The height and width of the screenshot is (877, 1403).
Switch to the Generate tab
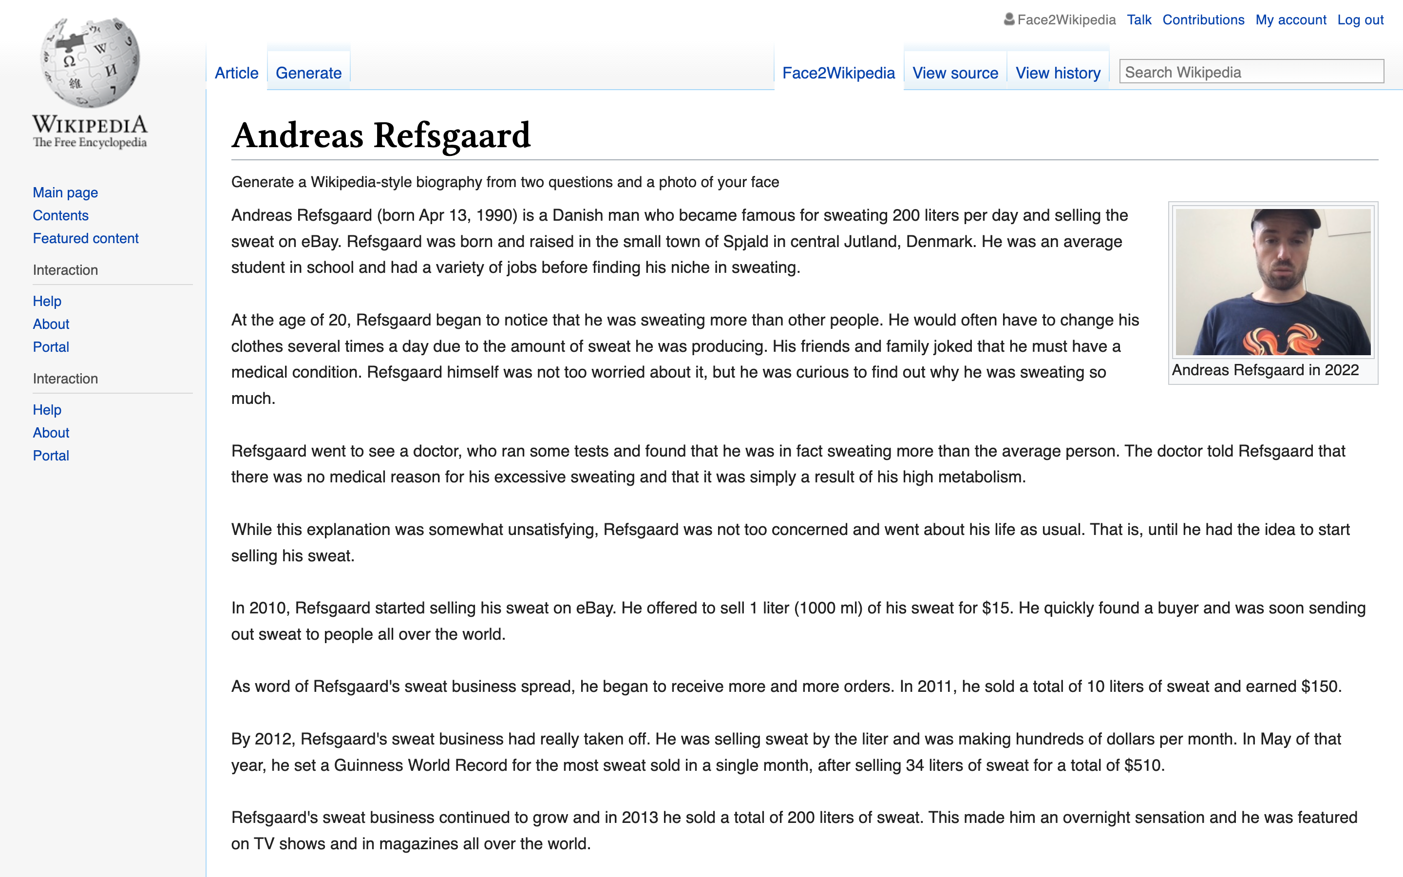[308, 73]
